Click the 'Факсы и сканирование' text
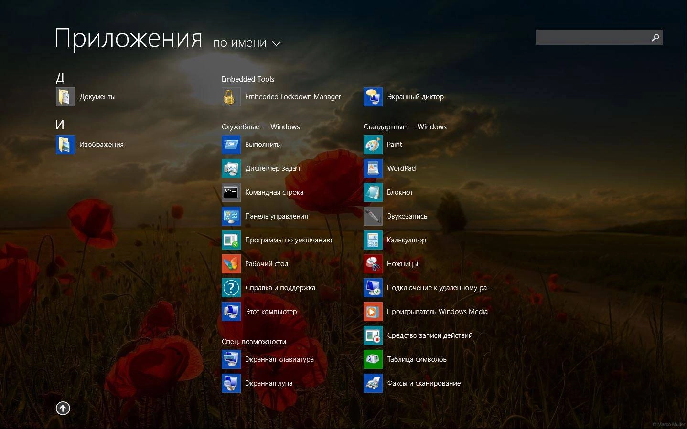Screen dimensions: 687x429 click(424, 383)
